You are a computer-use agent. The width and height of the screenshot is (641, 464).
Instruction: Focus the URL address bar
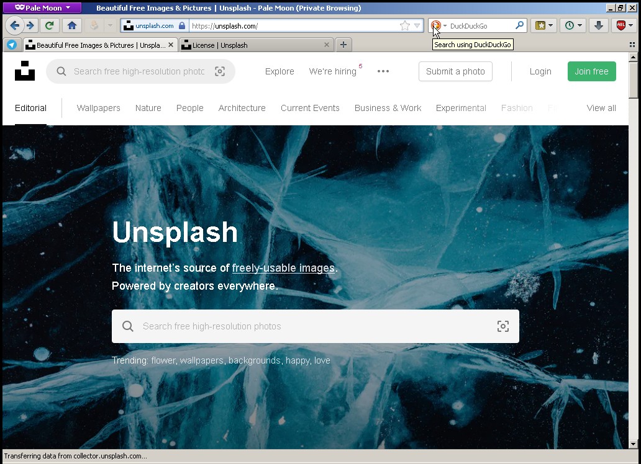[x=294, y=25]
